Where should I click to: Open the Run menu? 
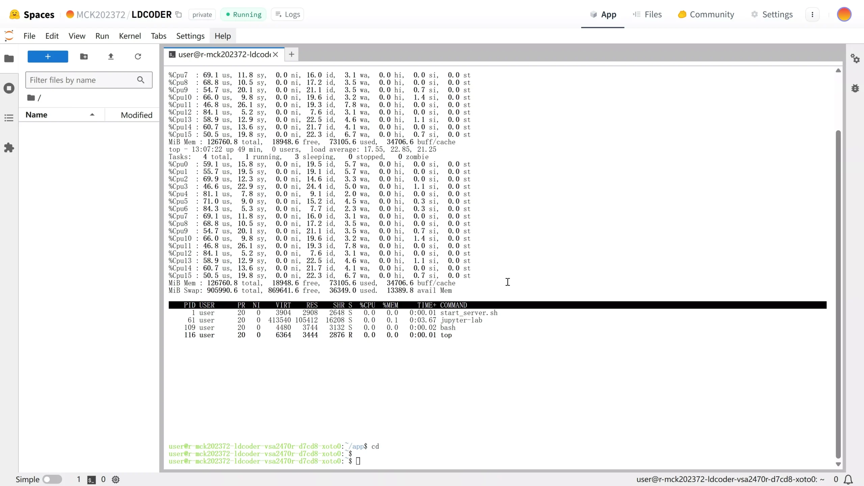102,36
